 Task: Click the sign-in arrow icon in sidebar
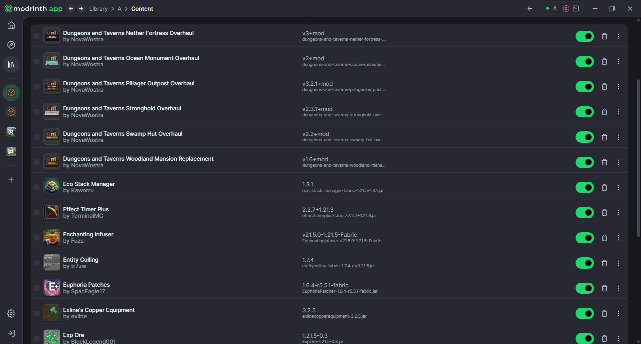click(x=11, y=333)
